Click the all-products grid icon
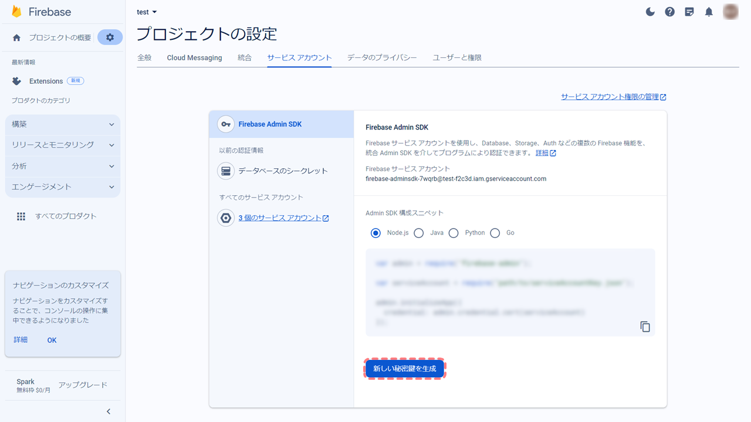The width and height of the screenshot is (751, 422). coord(21,216)
